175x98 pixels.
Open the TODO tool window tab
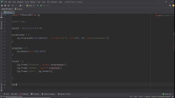pos(14,94)
